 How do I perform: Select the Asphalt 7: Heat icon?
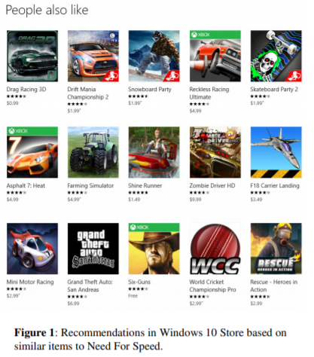coord(32,152)
